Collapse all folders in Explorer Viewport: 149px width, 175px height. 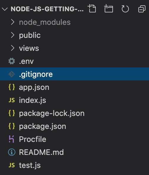click(142, 9)
